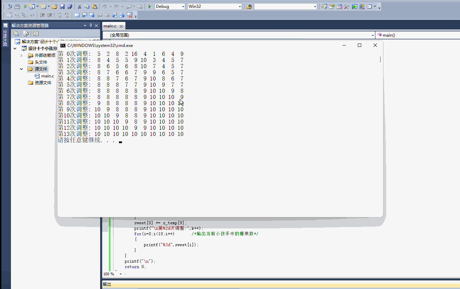Go to next bookmark using the icon
Screen dimensions: 460x289
coord(92,15)
